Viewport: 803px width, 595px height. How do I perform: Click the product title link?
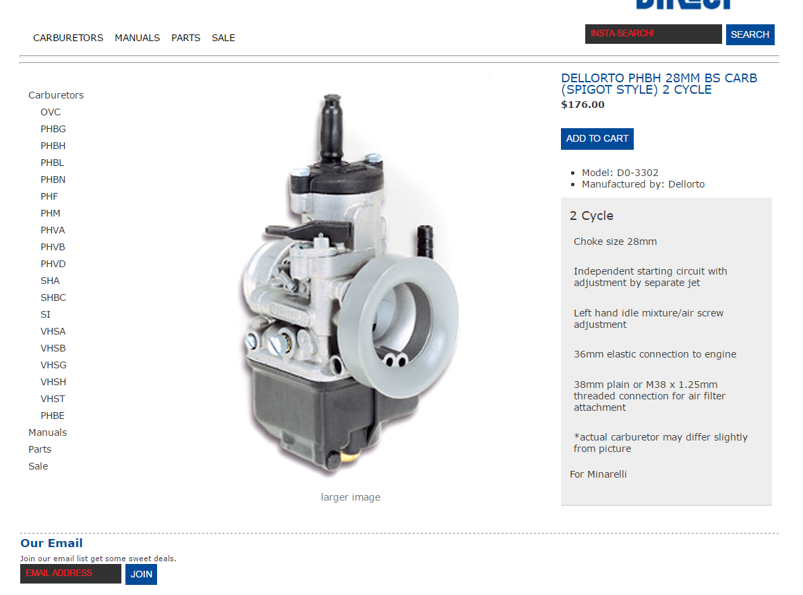pos(659,84)
